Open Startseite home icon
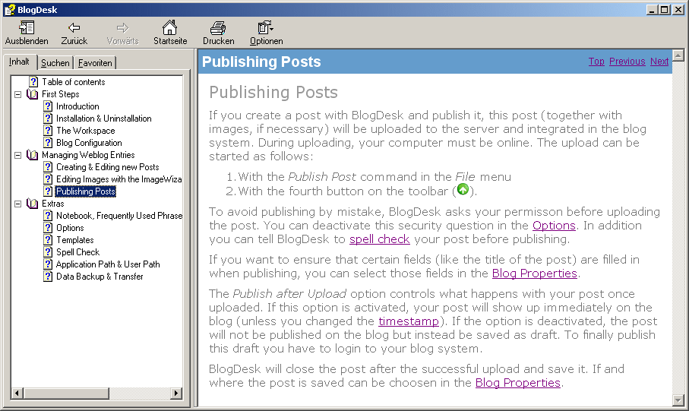 click(169, 27)
